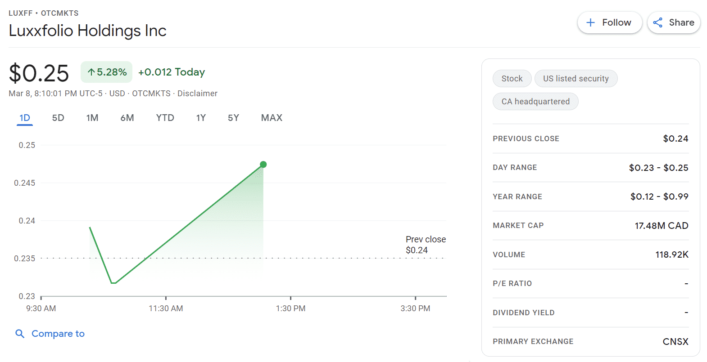Click the Stock category chip
Screen dimensions: 707x362
coord(512,79)
